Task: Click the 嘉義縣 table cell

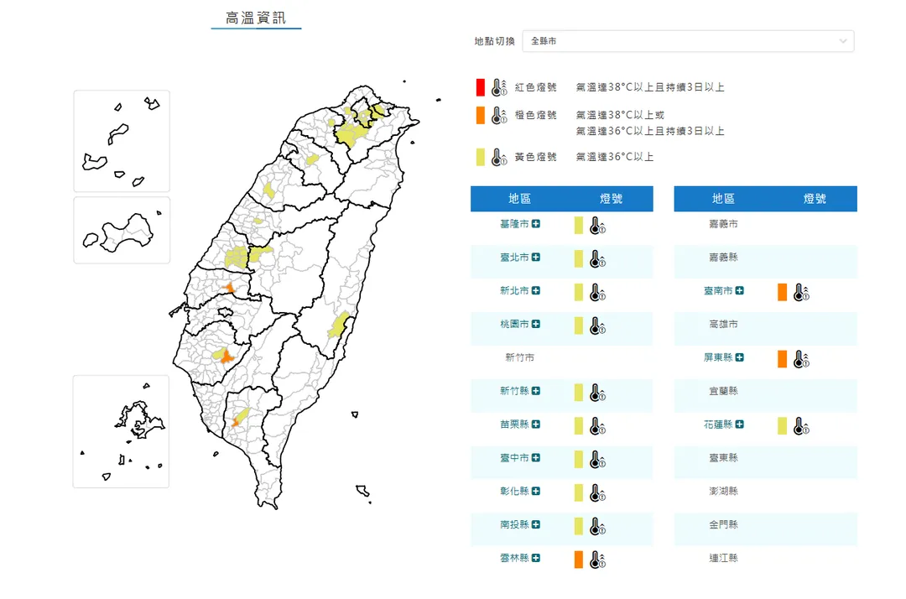Action: point(723,257)
